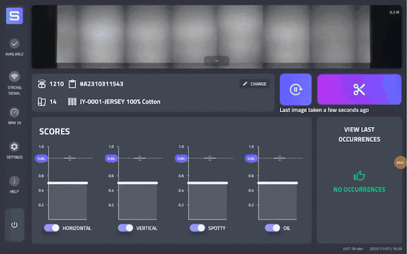Click the Available checkmark status icon

14,44
